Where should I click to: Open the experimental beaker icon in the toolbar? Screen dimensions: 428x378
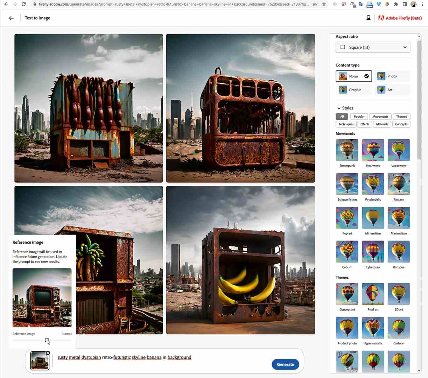click(369, 17)
